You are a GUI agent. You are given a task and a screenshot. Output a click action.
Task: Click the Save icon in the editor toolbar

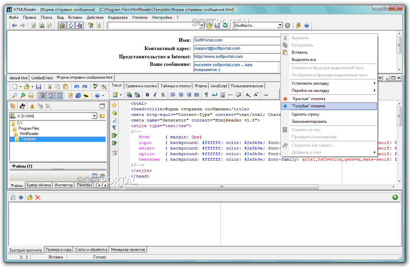39,87
